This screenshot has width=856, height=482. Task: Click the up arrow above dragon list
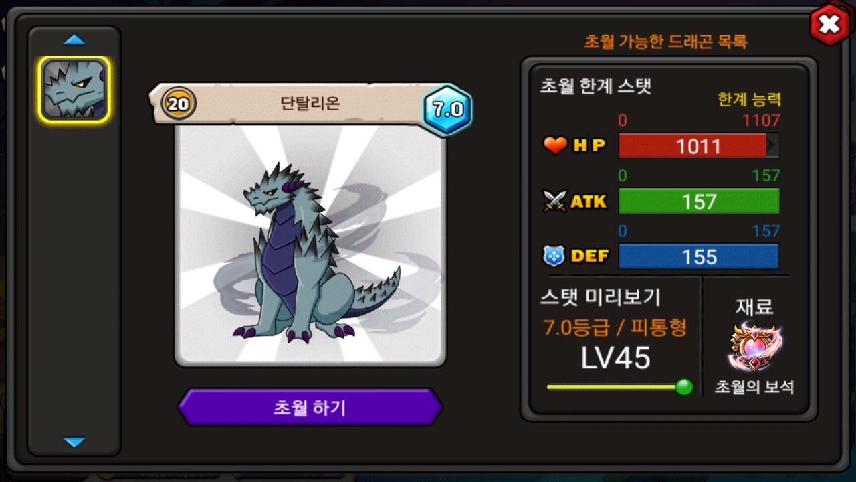[x=74, y=40]
